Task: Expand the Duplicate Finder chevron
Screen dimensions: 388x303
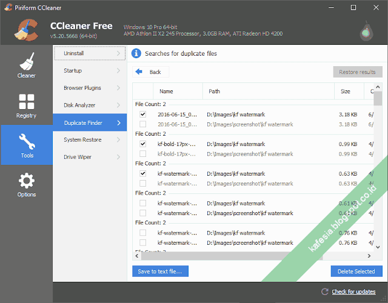Action: pyautogui.click(x=119, y=122)
